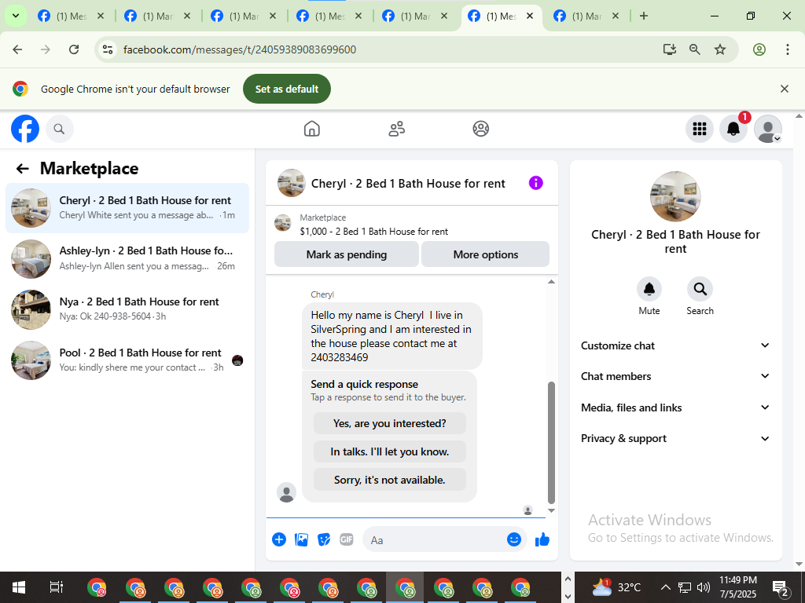Switch to the first Chrome tab
Image resolution: width=805 pixels, height=603 pixels.
point(71,16)
